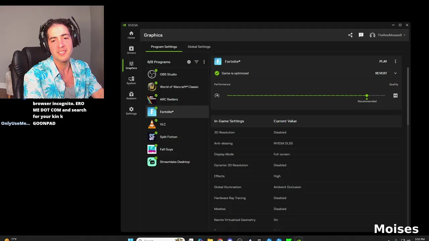Image resolution: width=429 pixels, height=241 pixels.
Task: Open the Fortnite three-dot options menu
Action: coord(395,62)
